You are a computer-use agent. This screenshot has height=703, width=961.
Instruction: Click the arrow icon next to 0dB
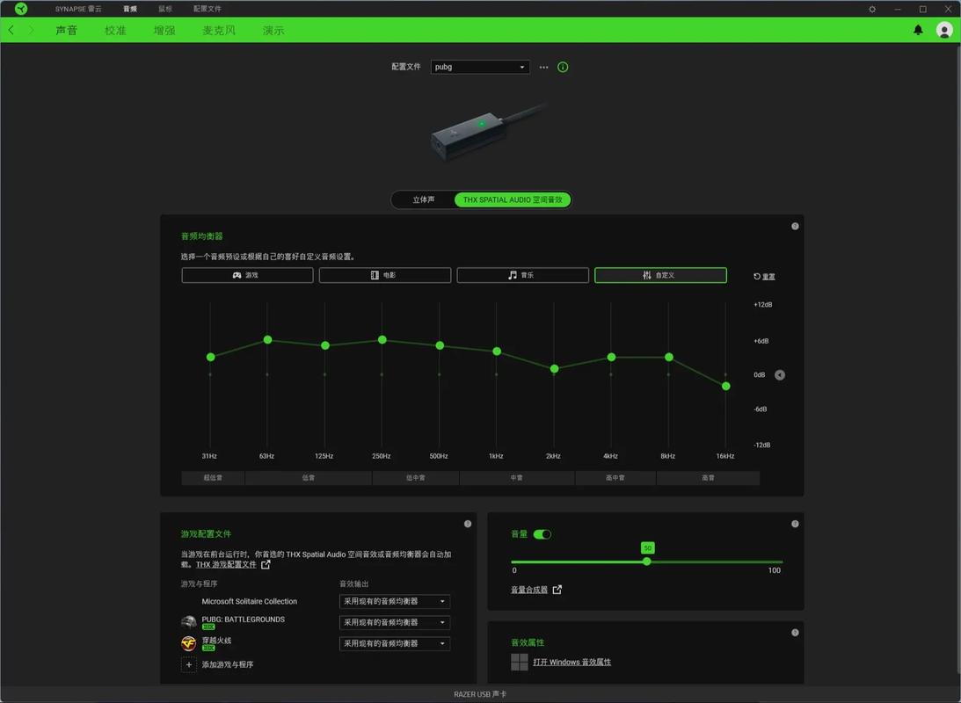[779, 375]
